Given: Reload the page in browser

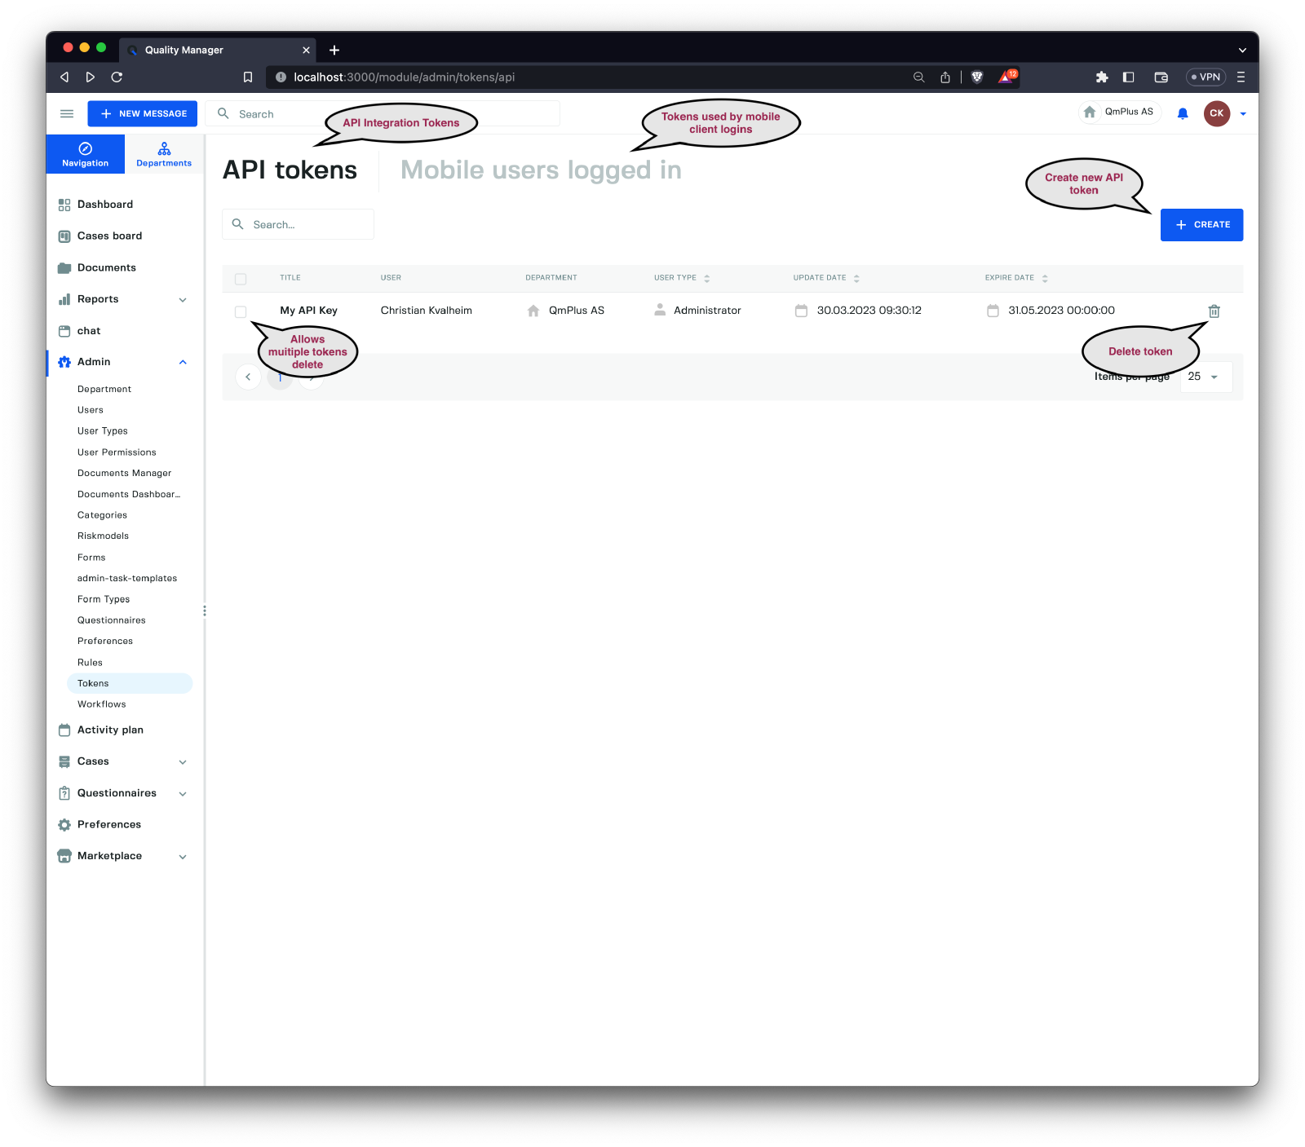Looking at the screenshot, I should coord(117,77).
